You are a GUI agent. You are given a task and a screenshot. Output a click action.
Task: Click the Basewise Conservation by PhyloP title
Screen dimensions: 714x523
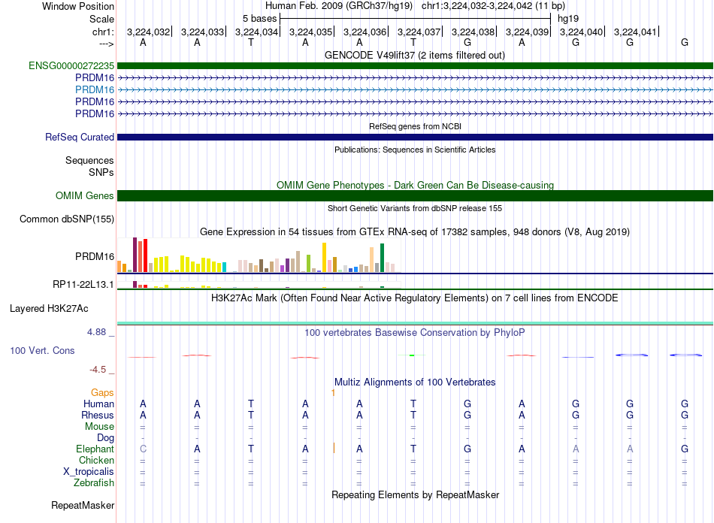click(x=415, y=332)
